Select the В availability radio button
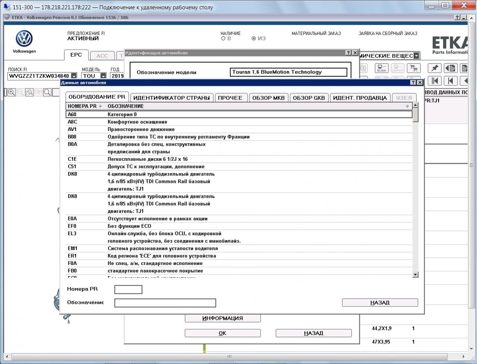Viewport: 477px width, 364px height. click(x=223, y=38)
